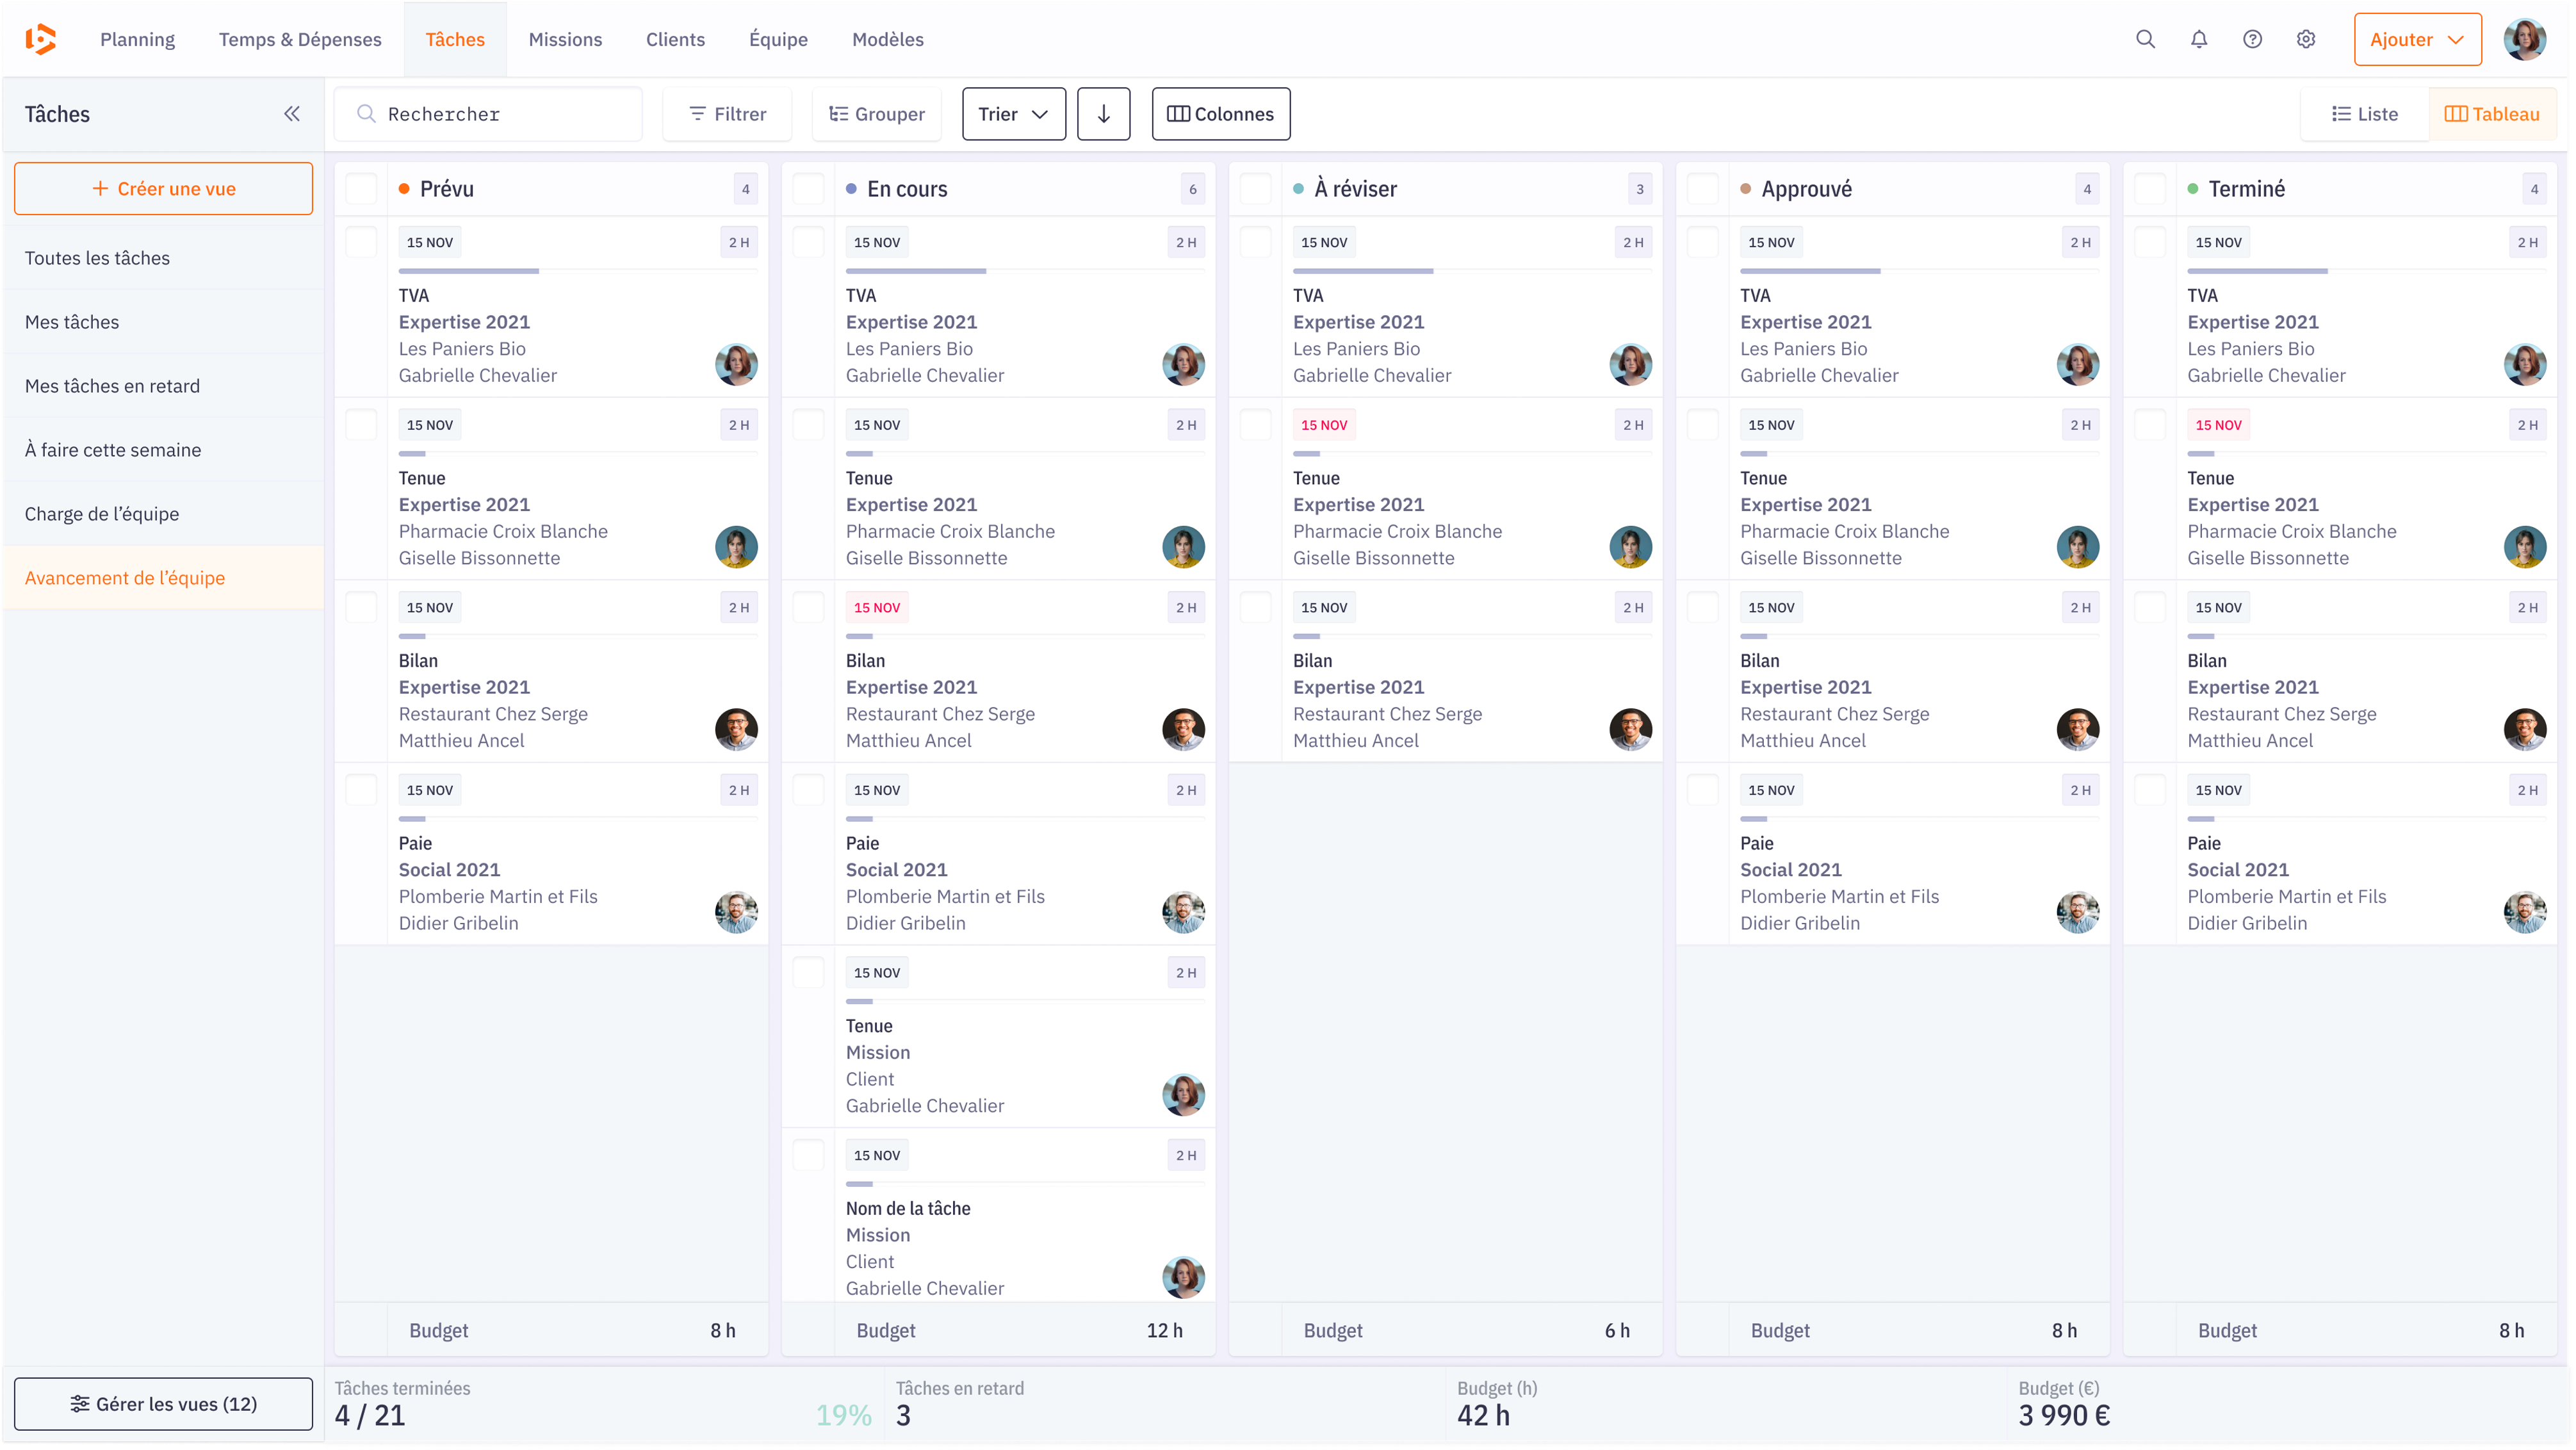Open the Mes tâches view

tap(163, 322)
